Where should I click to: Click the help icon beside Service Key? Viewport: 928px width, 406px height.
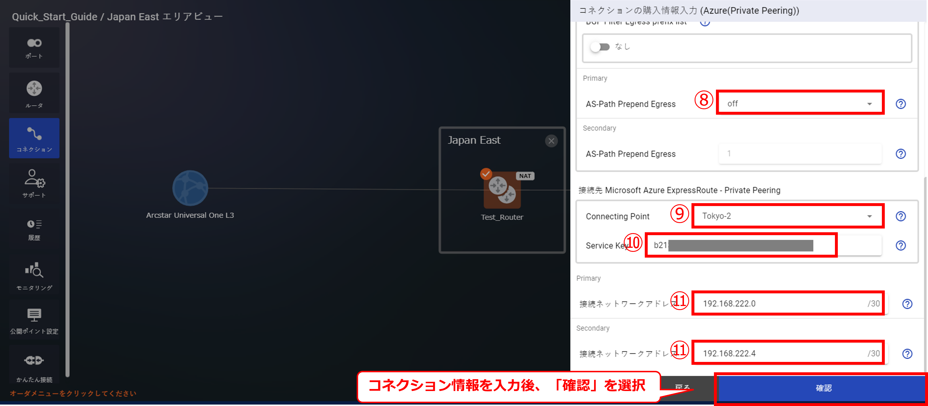point(900,245)
